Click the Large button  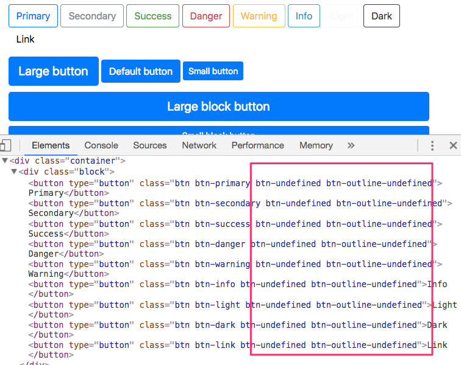[x=54, y=71]
